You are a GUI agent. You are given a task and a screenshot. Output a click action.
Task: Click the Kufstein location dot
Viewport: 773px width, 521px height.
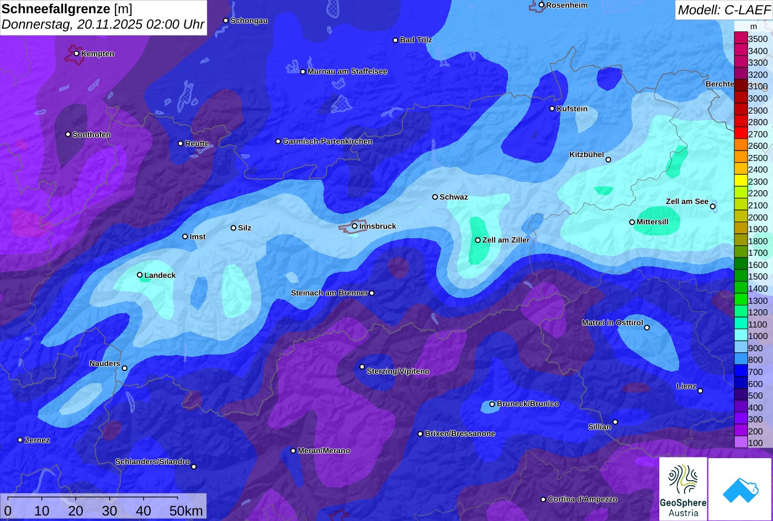552,109
